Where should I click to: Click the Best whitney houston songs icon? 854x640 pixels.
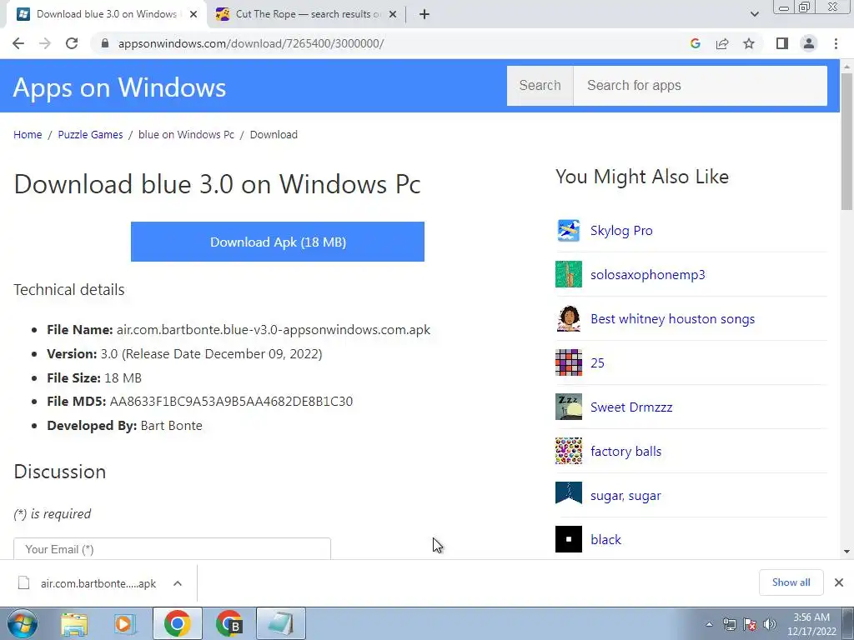click(569, 318)
